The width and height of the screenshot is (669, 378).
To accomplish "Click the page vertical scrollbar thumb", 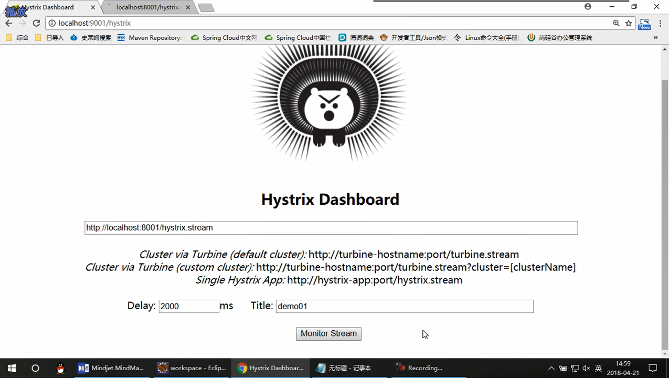I will coord(664,215).
